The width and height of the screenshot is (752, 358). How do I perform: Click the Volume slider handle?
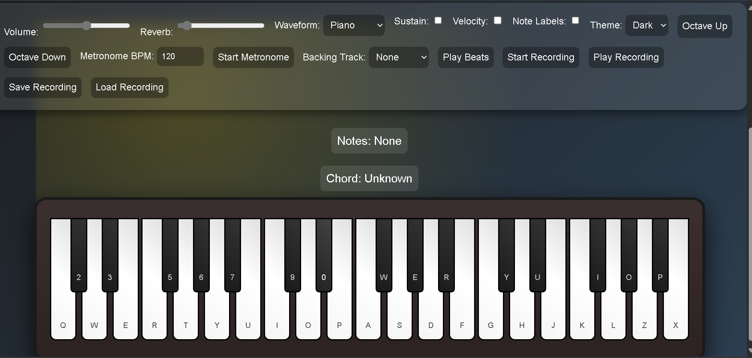(86, 26)
